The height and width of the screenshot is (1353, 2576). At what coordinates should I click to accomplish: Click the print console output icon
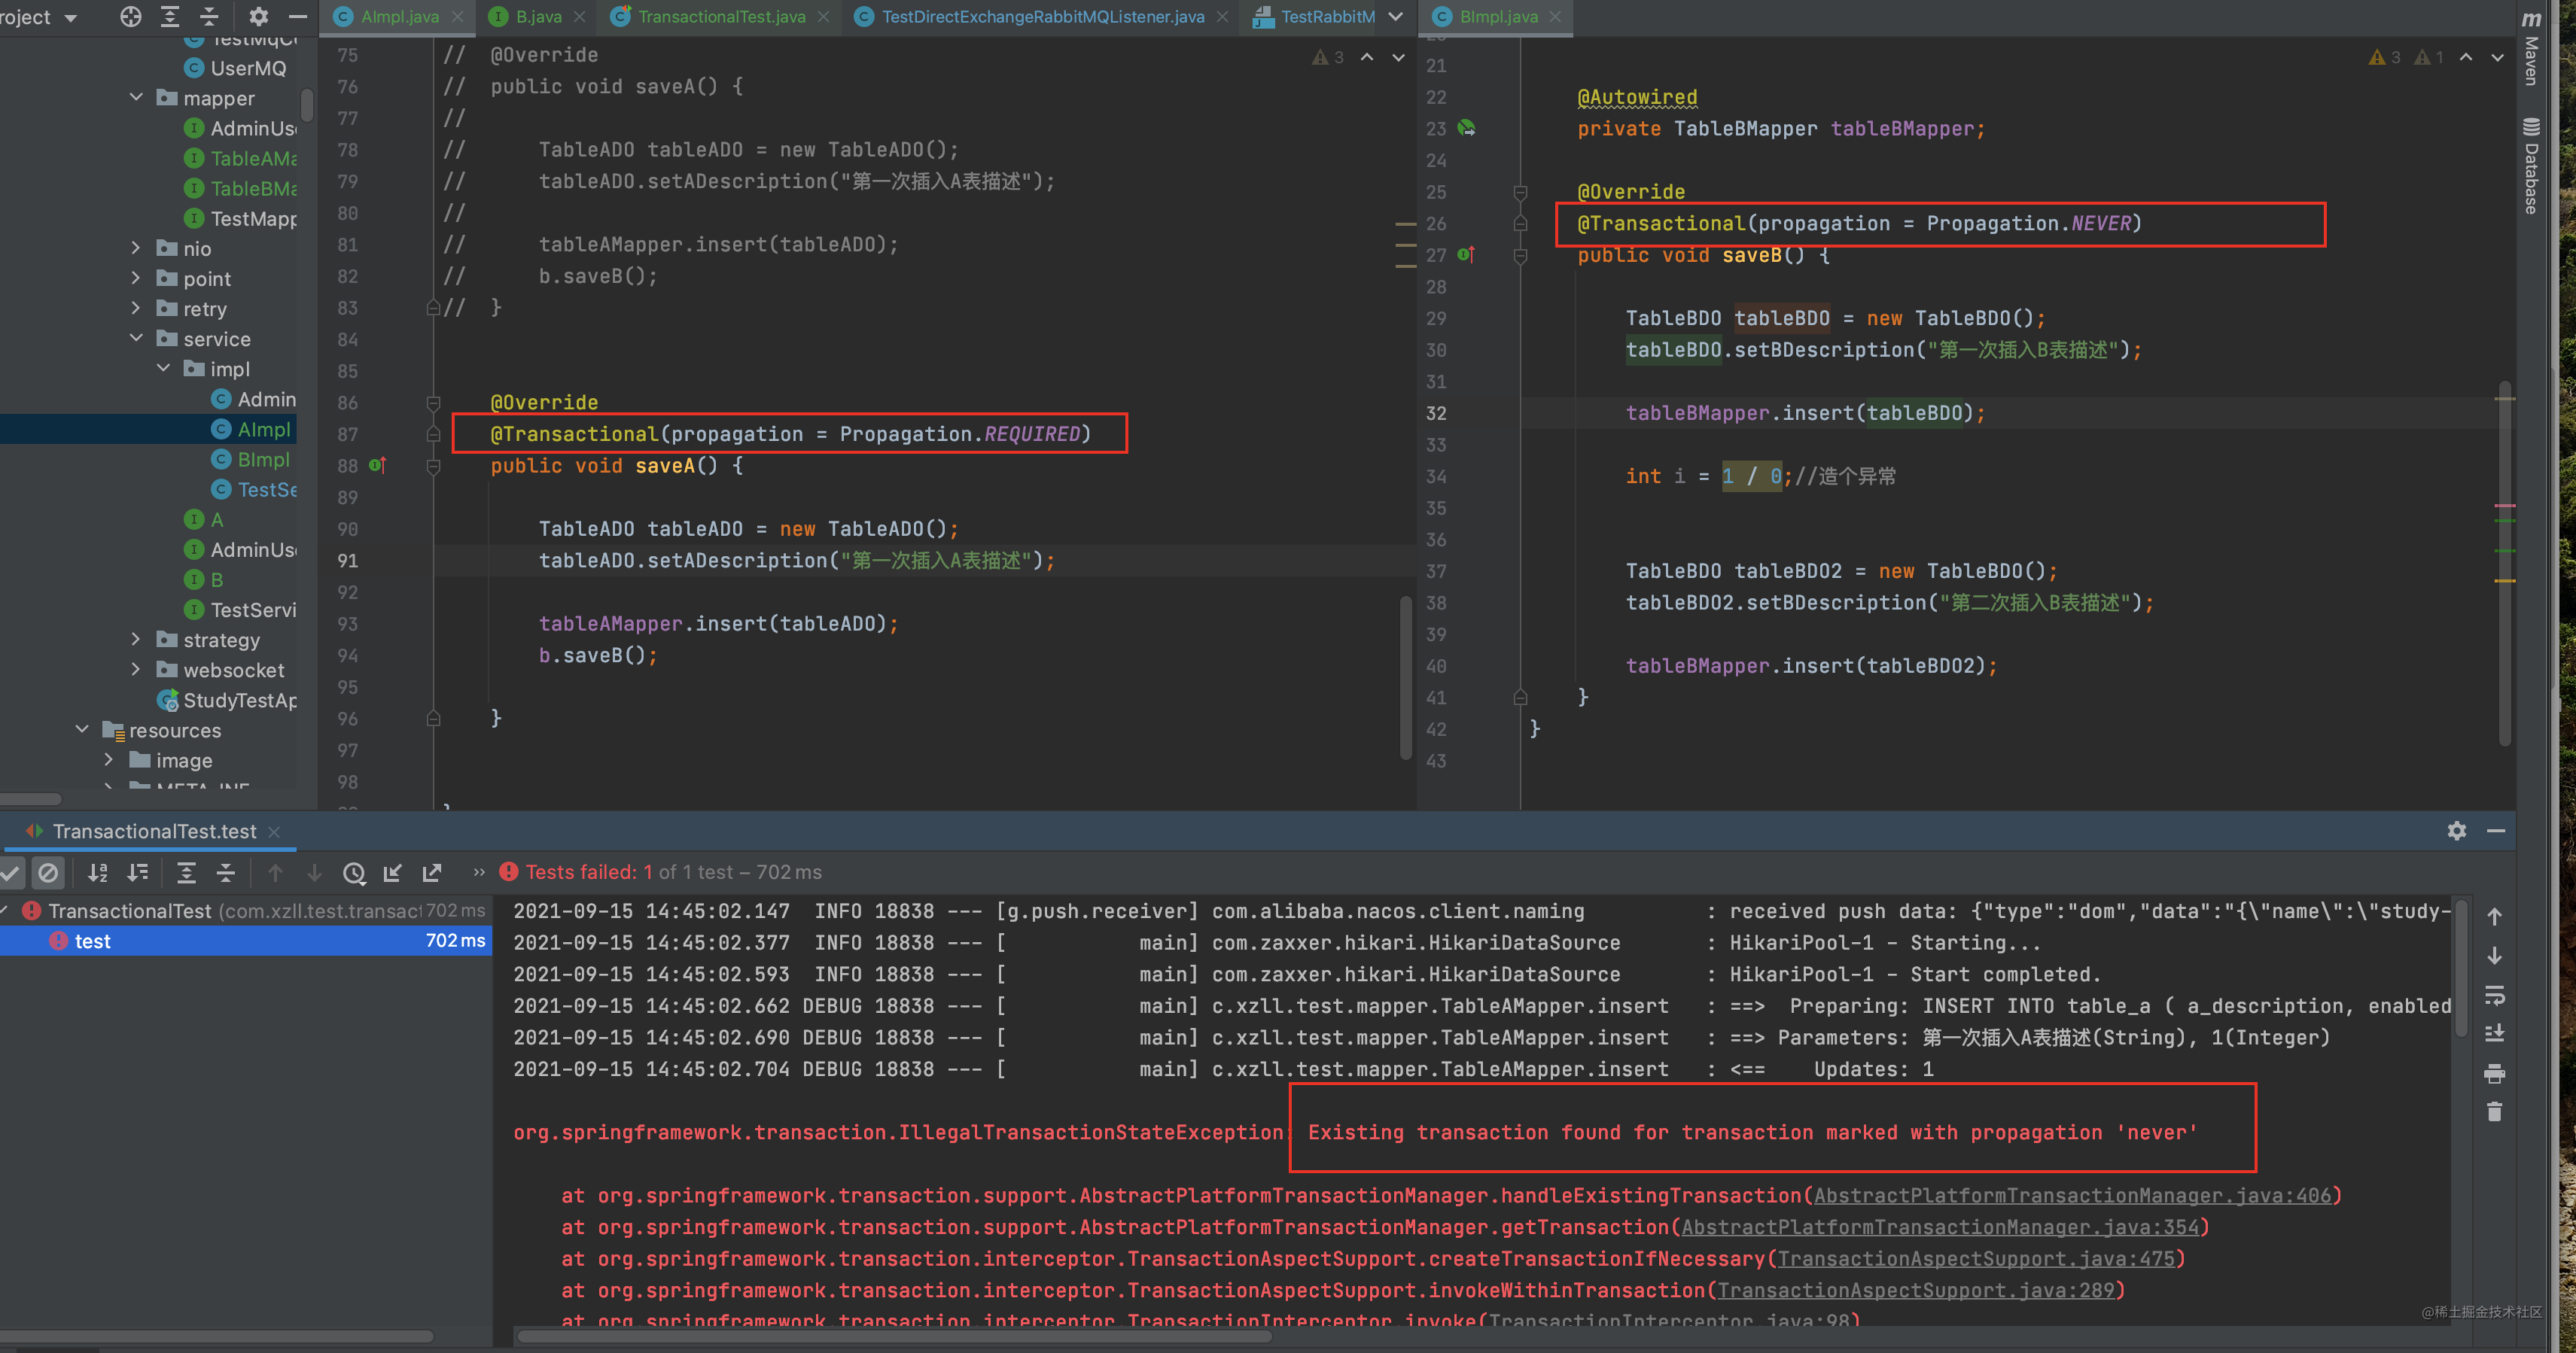[x=2494, y=1074]
